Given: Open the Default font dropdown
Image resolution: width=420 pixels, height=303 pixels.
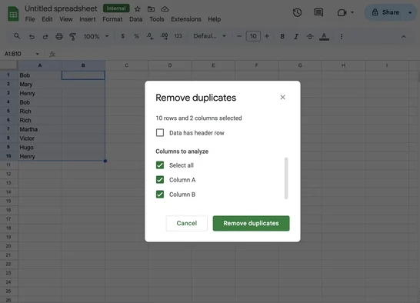Looking at the screenshot, I should coord(210,36).
